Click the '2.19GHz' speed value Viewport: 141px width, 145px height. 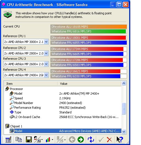[65, 98]
